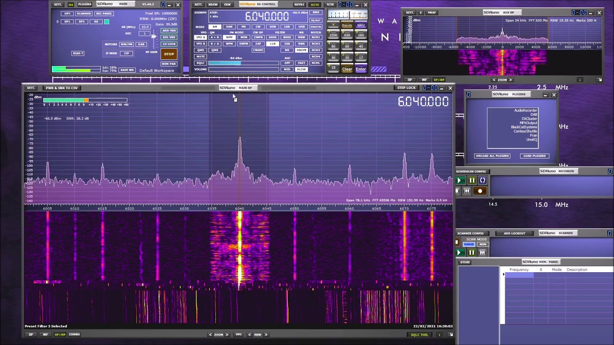
Task: Adjust the SQLC squelch level bar
Action: [244, 63]
